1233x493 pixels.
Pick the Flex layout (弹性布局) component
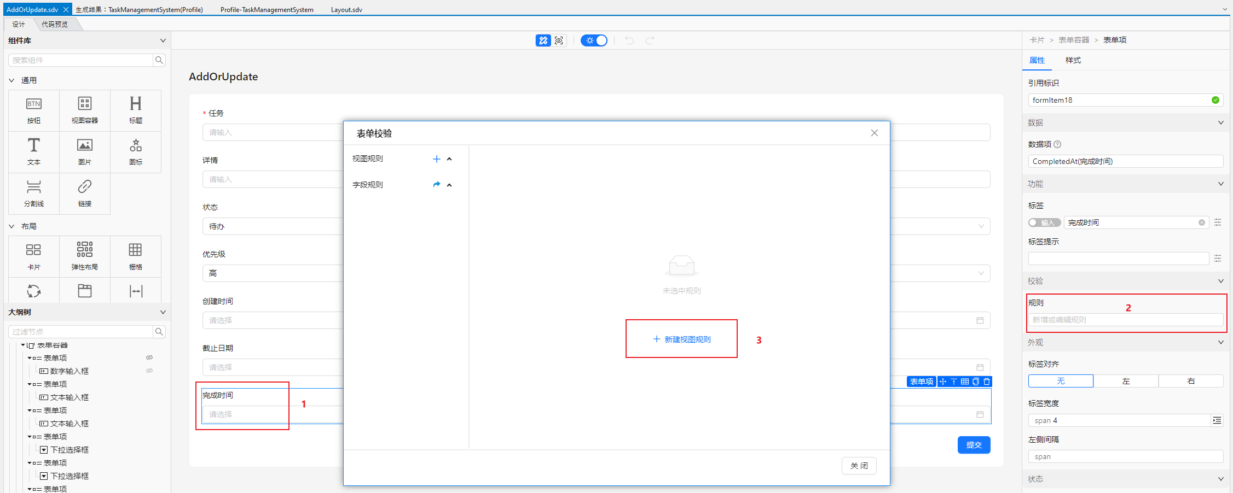pyautogui.click(x=85, y=256)
